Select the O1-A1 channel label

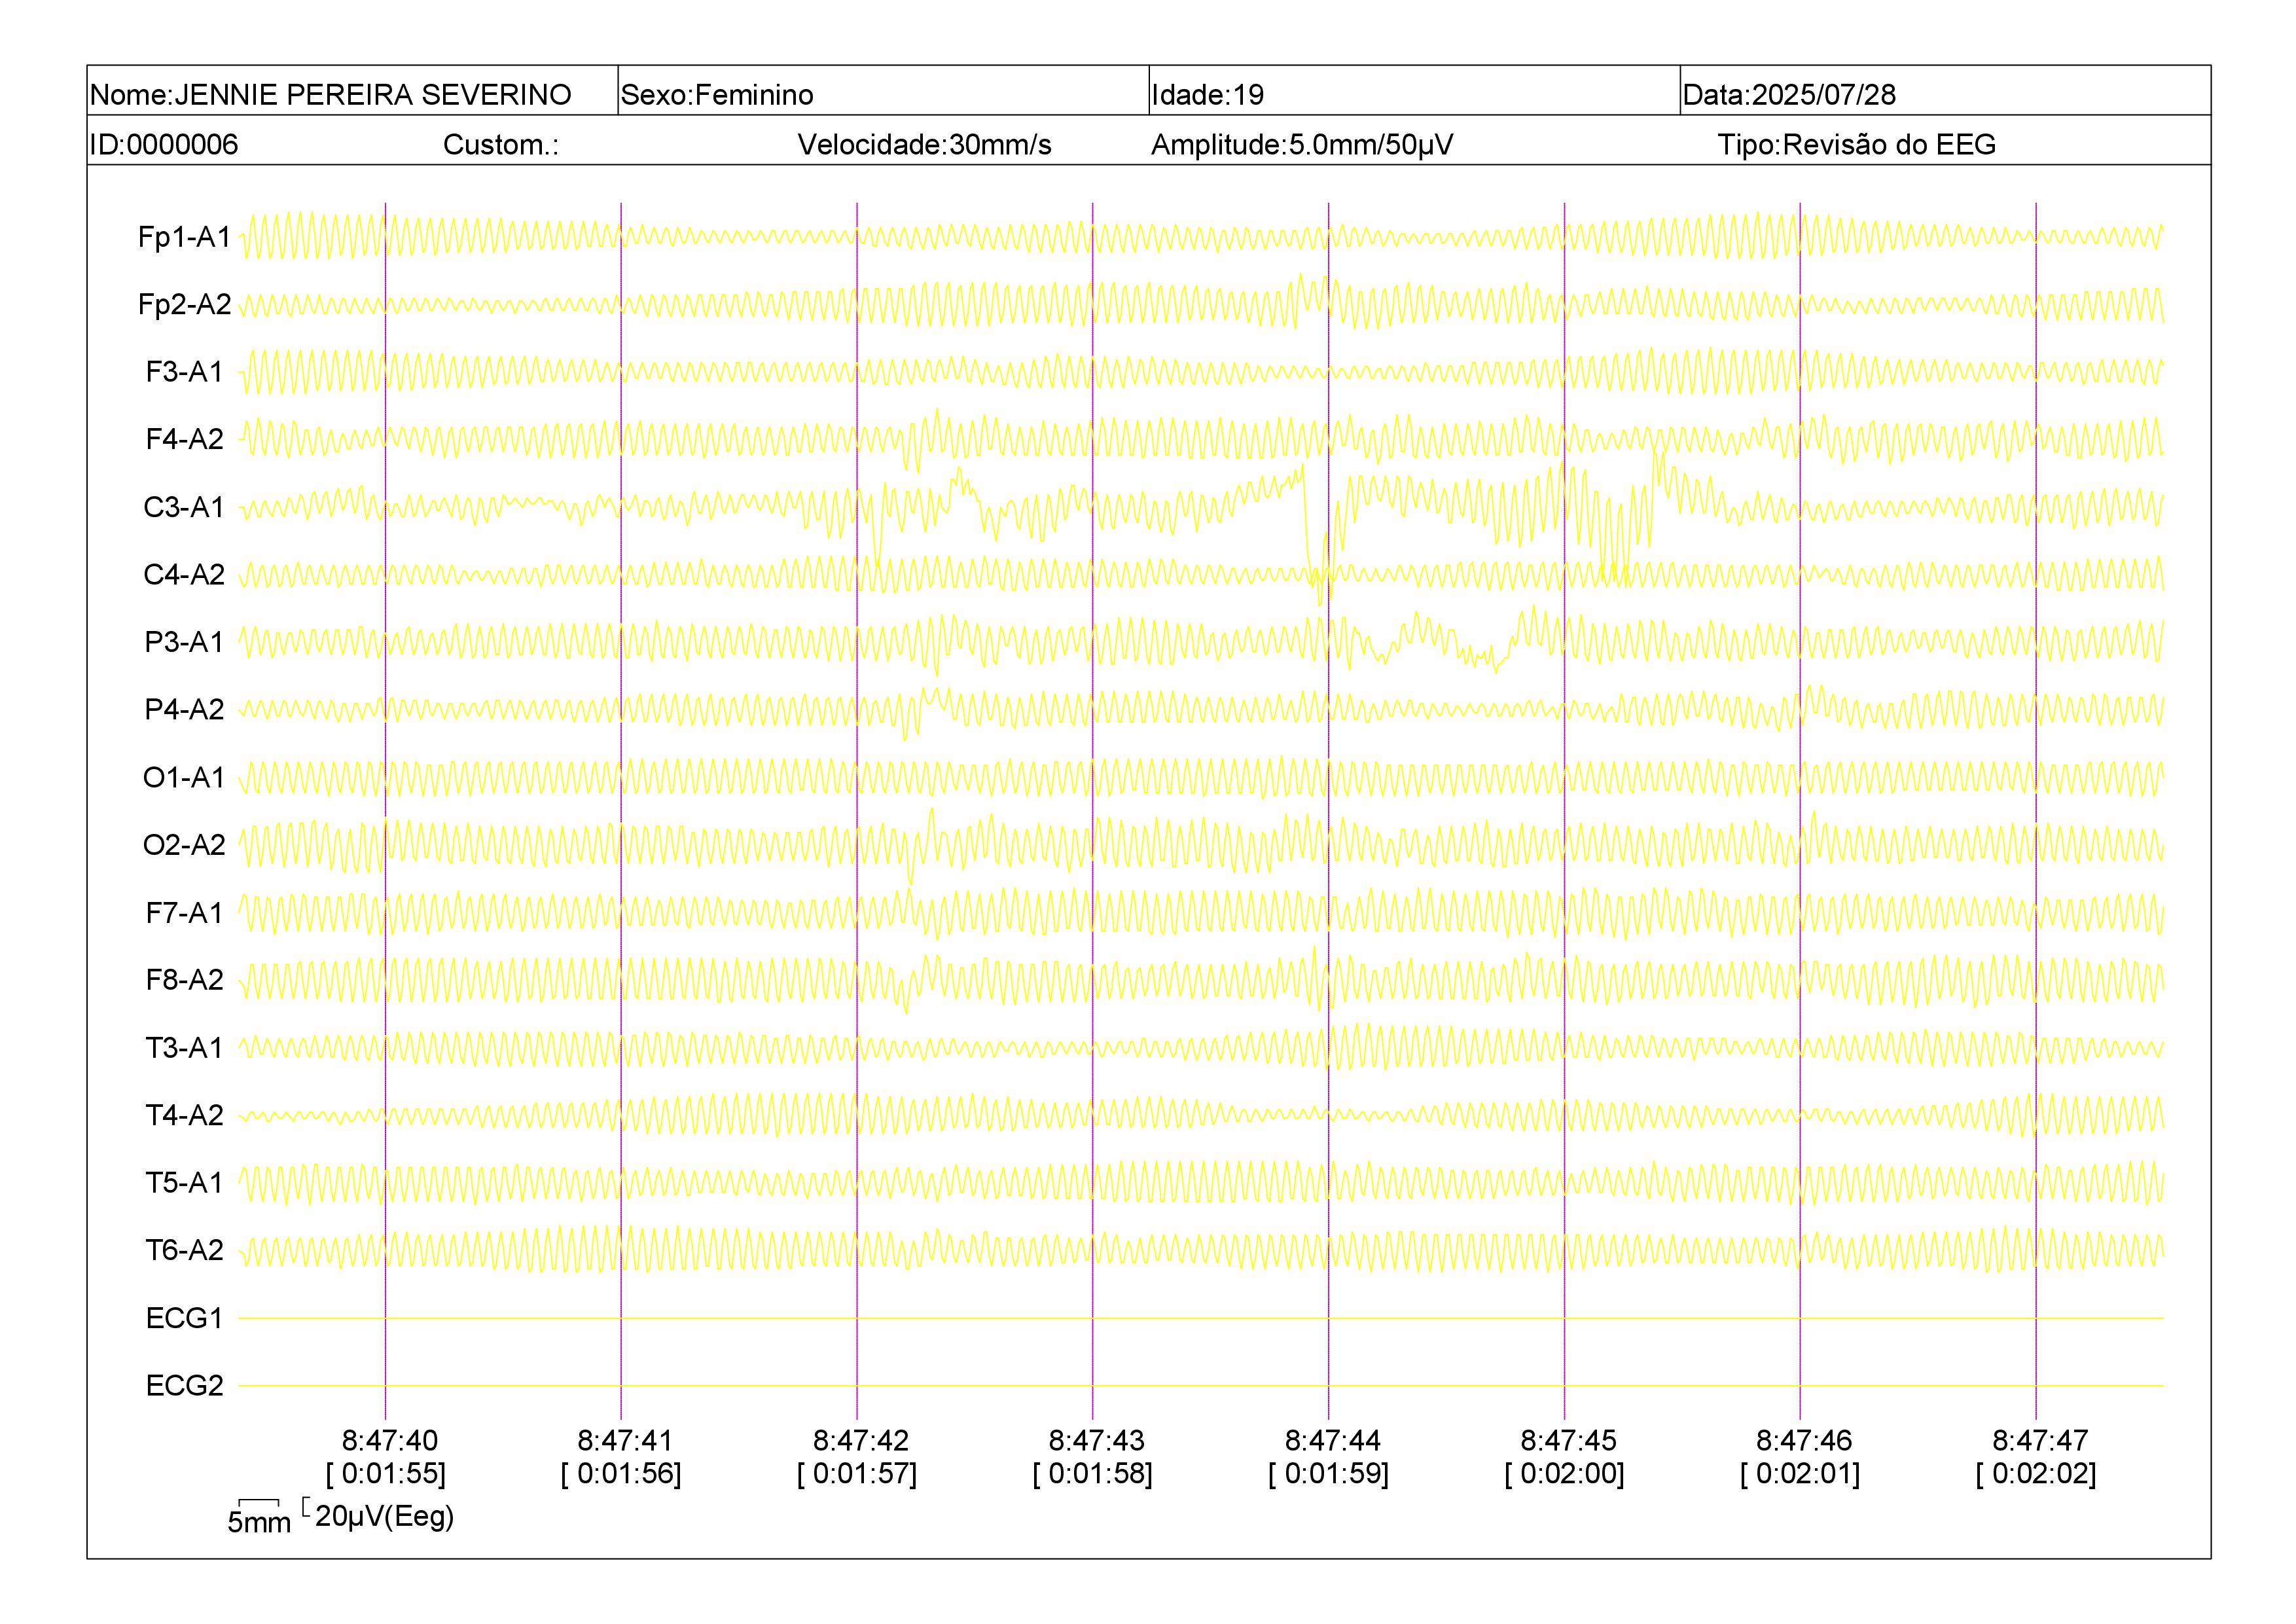pyautogui.click(x=185, y=777)
